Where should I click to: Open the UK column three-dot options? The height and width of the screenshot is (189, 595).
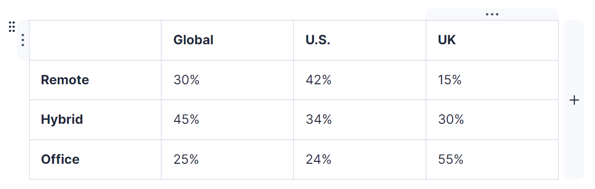point(492,14)
